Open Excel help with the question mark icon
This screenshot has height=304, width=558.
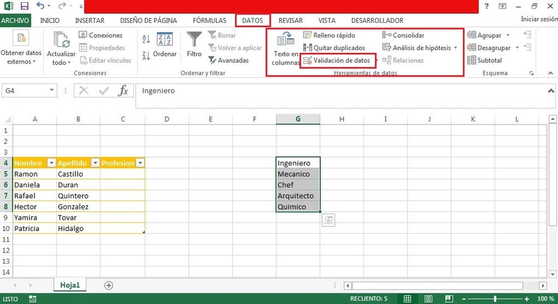486,6
